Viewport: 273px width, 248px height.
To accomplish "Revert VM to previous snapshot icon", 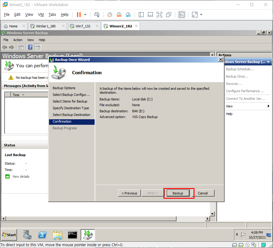I will [119, 15].
